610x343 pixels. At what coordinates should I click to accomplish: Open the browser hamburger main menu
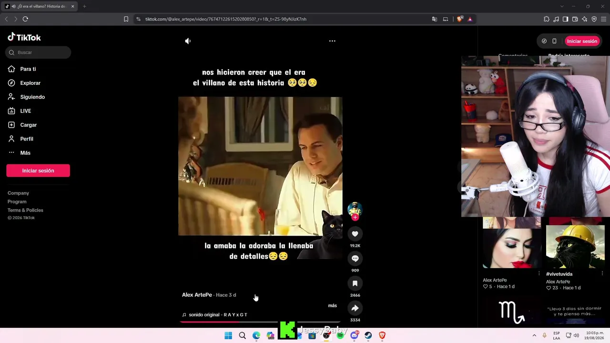(x=603, y=19)
